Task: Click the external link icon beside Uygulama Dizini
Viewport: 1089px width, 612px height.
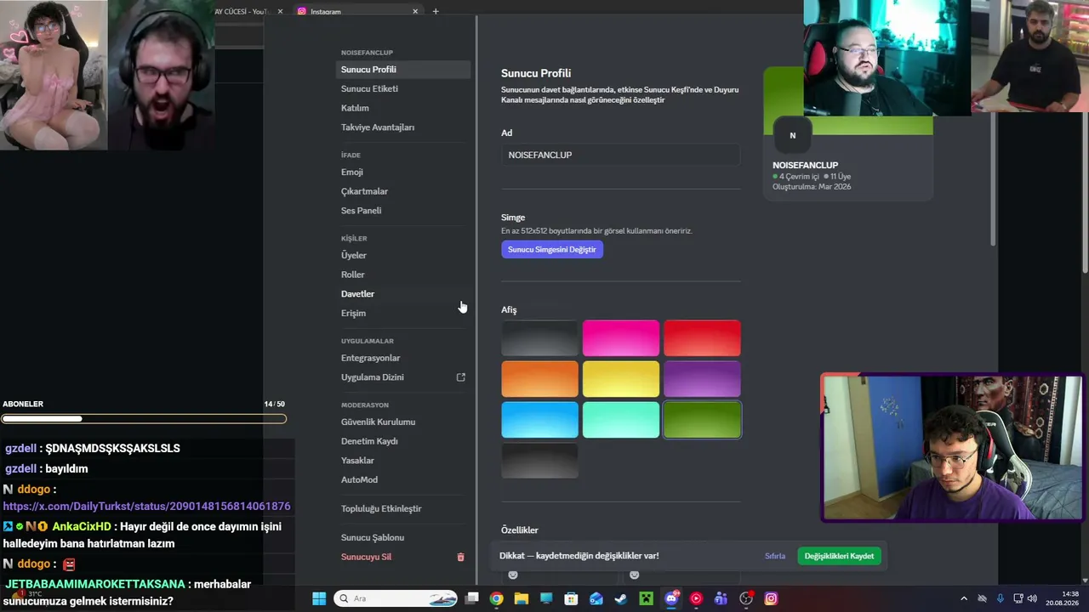Action: pos(461,377)
